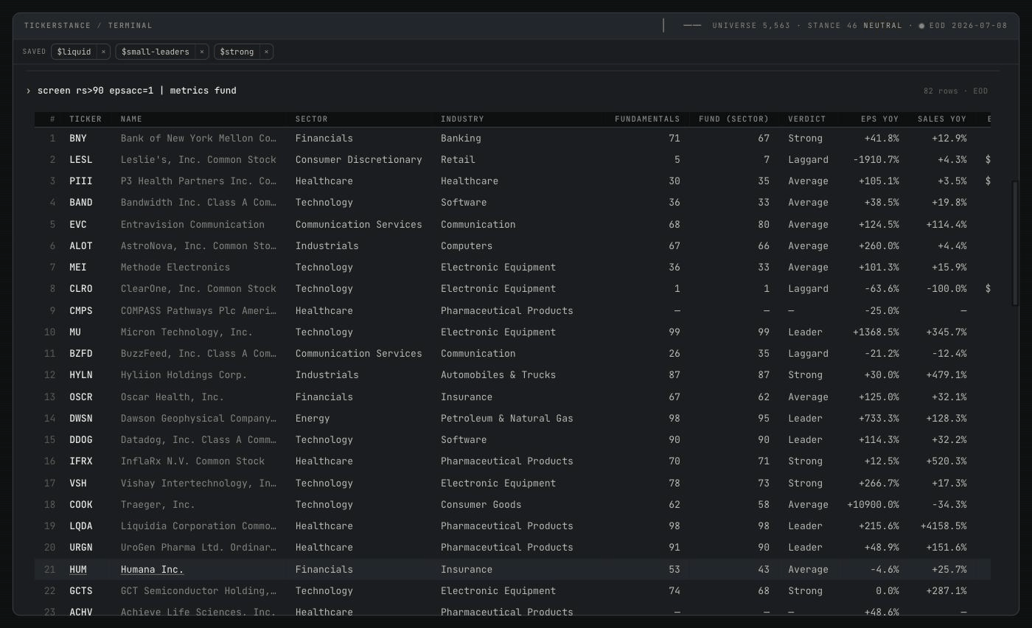
Task: Click the name Traeger, Inc.
Action: 158,504
